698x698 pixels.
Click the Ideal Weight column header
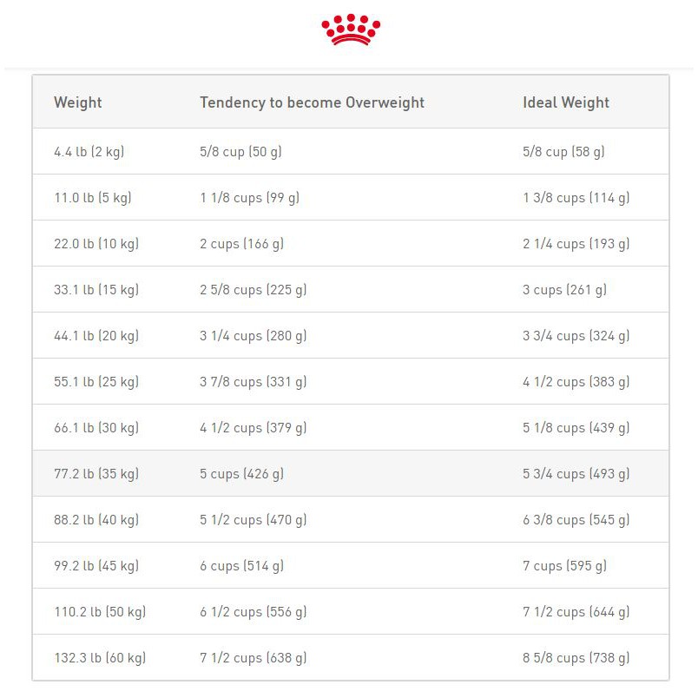566,102
